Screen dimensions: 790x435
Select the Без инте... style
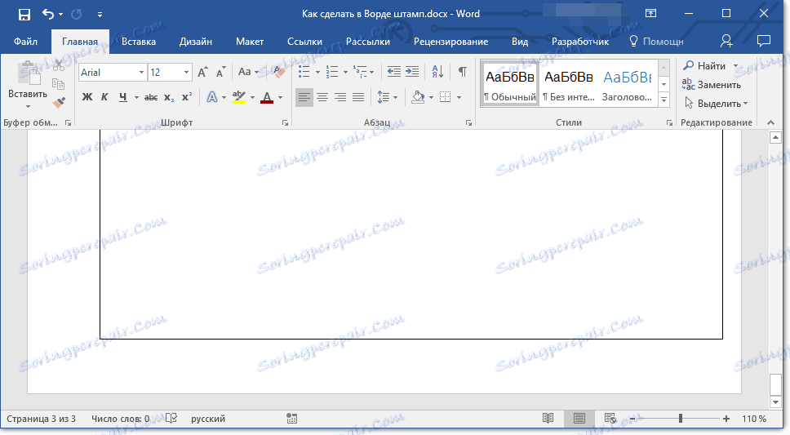coord(568,84)
